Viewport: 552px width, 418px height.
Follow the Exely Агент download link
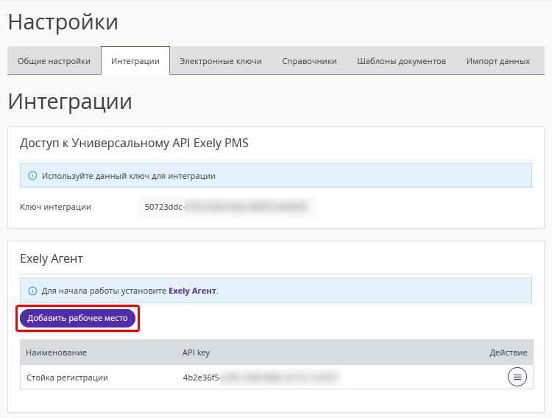point(192,291)
